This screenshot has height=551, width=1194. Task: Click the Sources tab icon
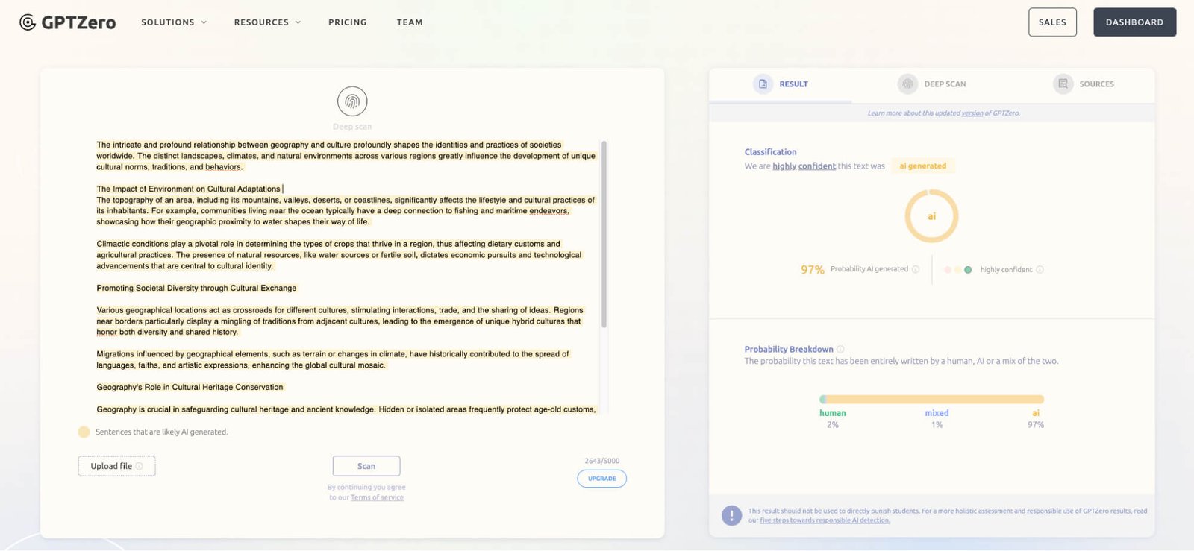(1063, 84)
